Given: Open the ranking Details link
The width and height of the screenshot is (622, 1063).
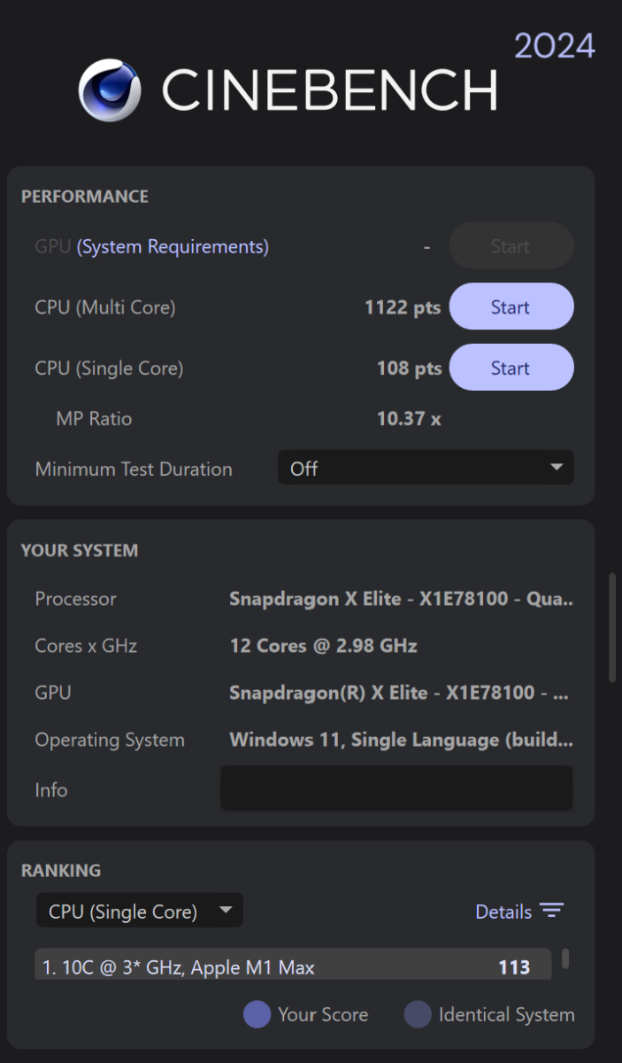Looking at the screenshot, I should (503, 912).
